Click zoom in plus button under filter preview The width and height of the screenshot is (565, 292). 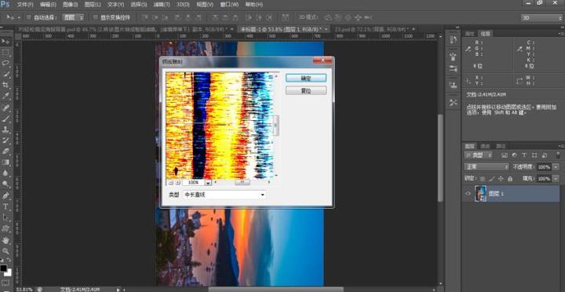click(x=177, y=182)
